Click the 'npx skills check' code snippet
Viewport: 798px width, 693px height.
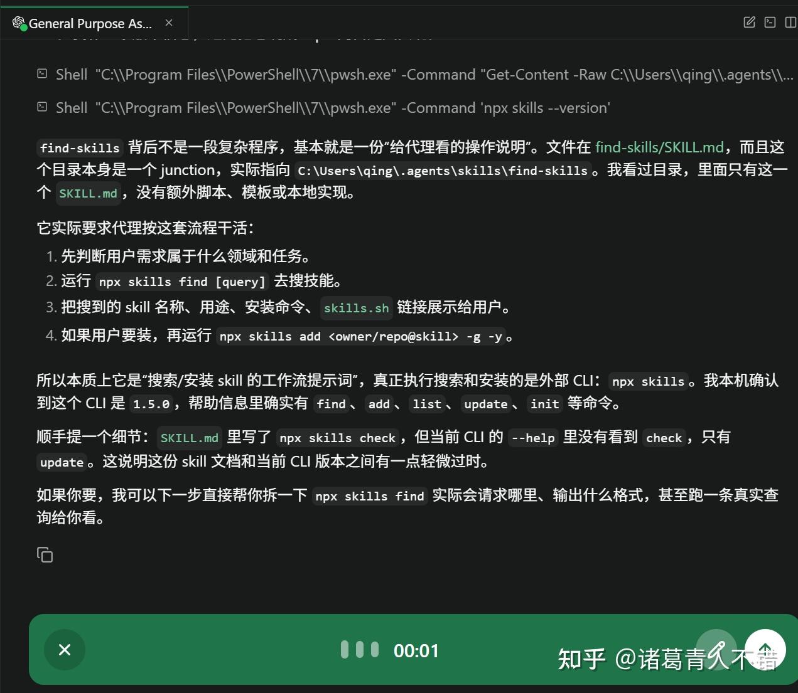pyautogui.click(x=338, y=438)
